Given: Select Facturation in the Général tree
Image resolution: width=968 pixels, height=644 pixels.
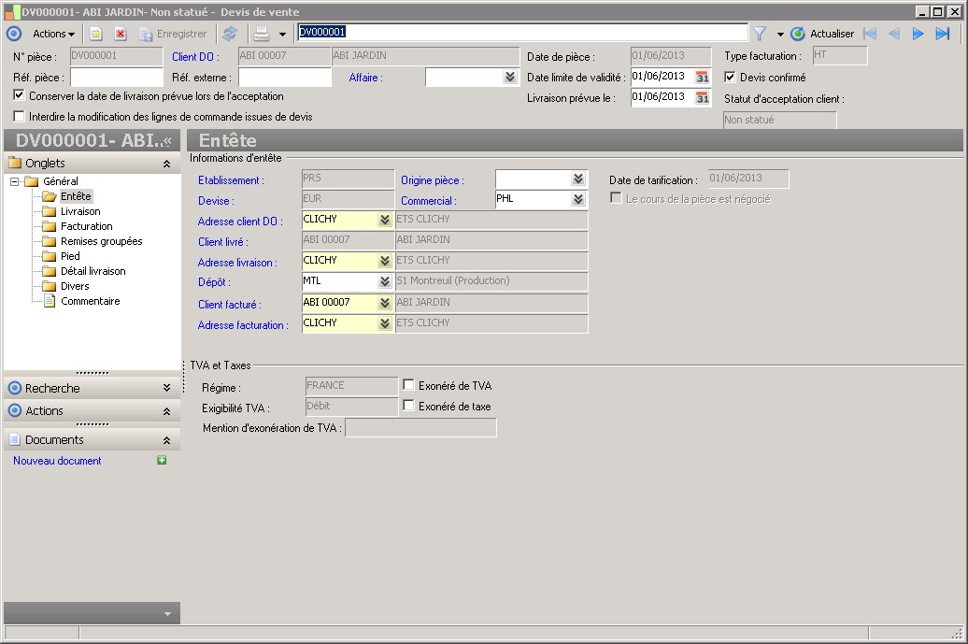Looking at the screenshot, I should [x=86, y=226].
